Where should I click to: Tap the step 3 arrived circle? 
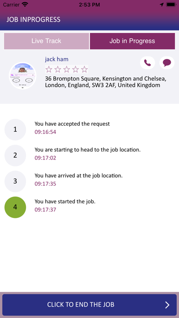[15, 181]
